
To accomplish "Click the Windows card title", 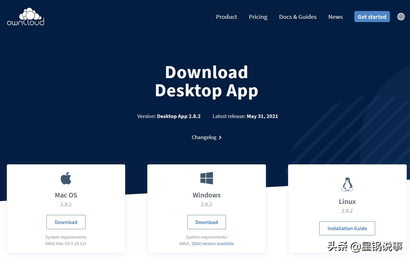I will coord(206,195).
